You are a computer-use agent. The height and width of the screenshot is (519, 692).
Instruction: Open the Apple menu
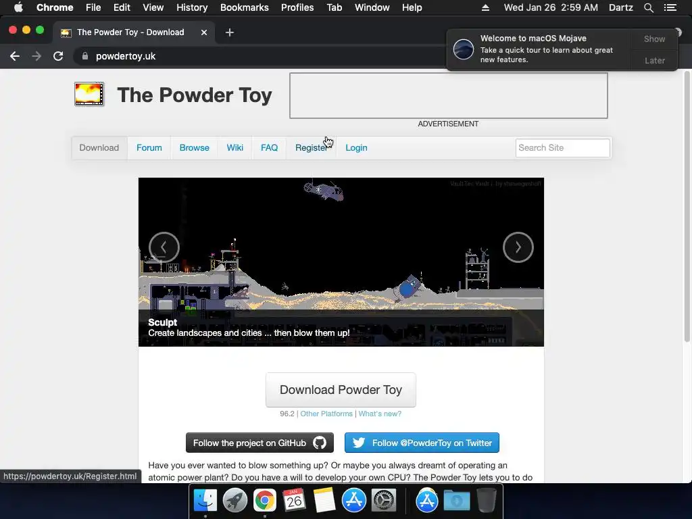(x=18, y=7)
